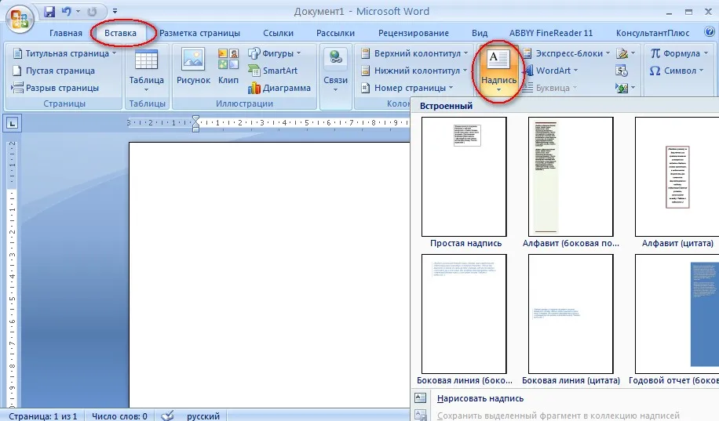Insert a Пустая страница

(53, 71)
